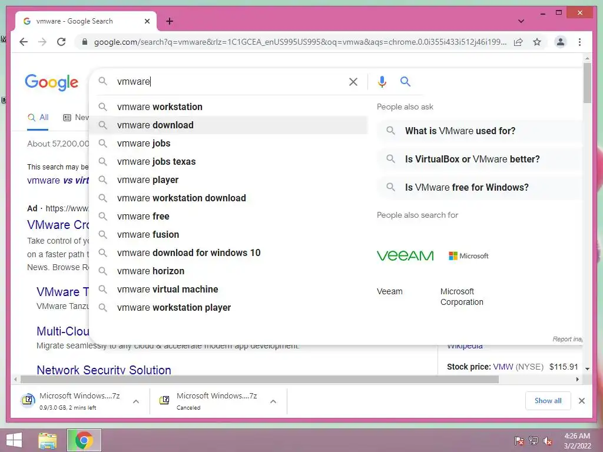The height and width of the screenshot is (452, 603).
Task: Open the Chrome profile avatar
Action: coord(561,42)
